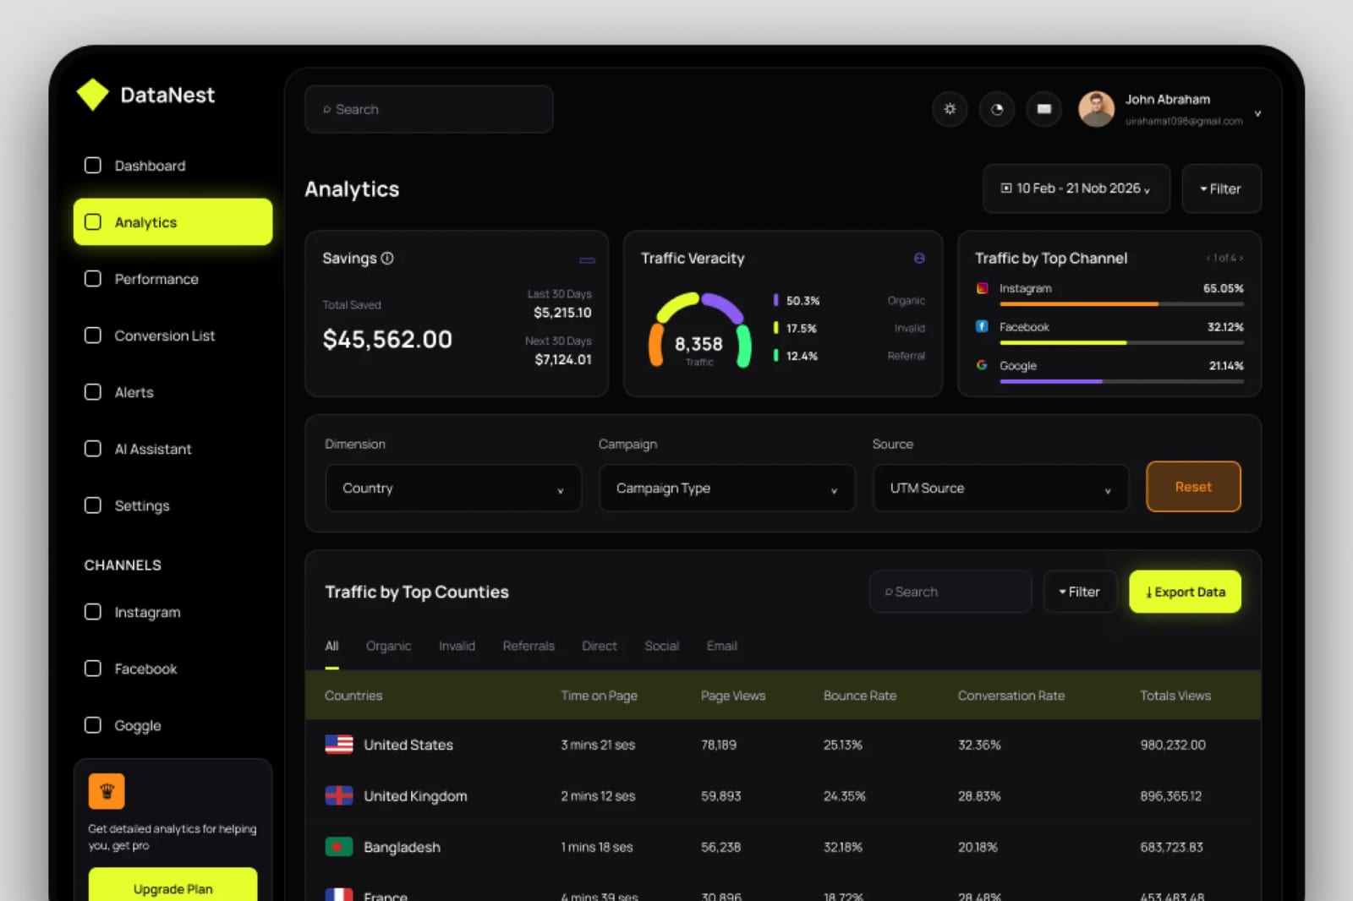Switch to the Organic tab
1353x901 pixels.
[388, 646]
